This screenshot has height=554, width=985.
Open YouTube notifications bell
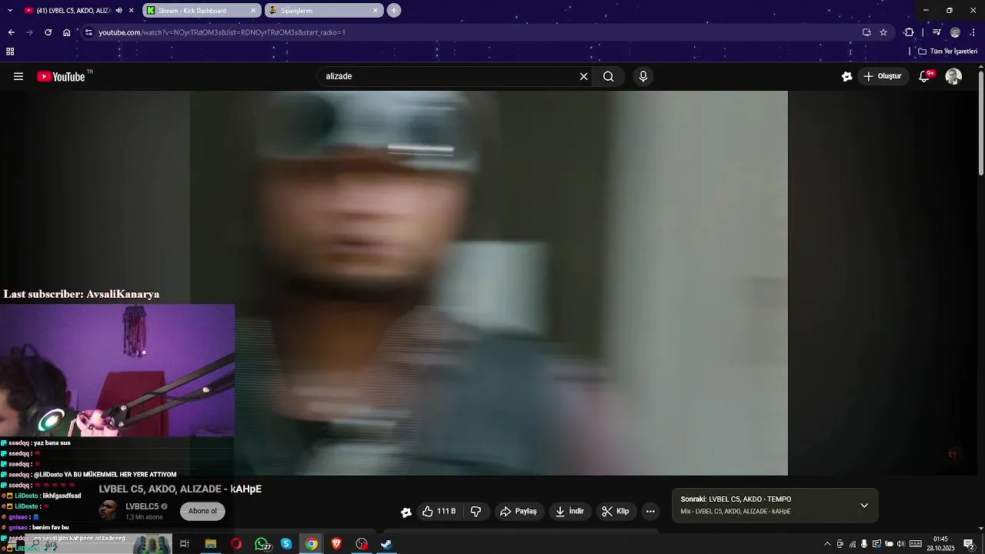point(925,76)
